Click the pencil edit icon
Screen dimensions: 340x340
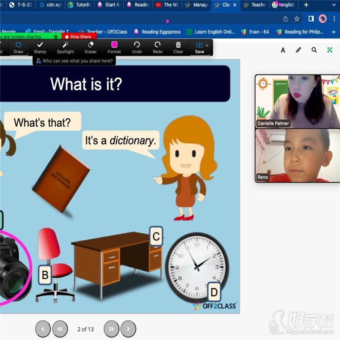click(x=298, y=50)
